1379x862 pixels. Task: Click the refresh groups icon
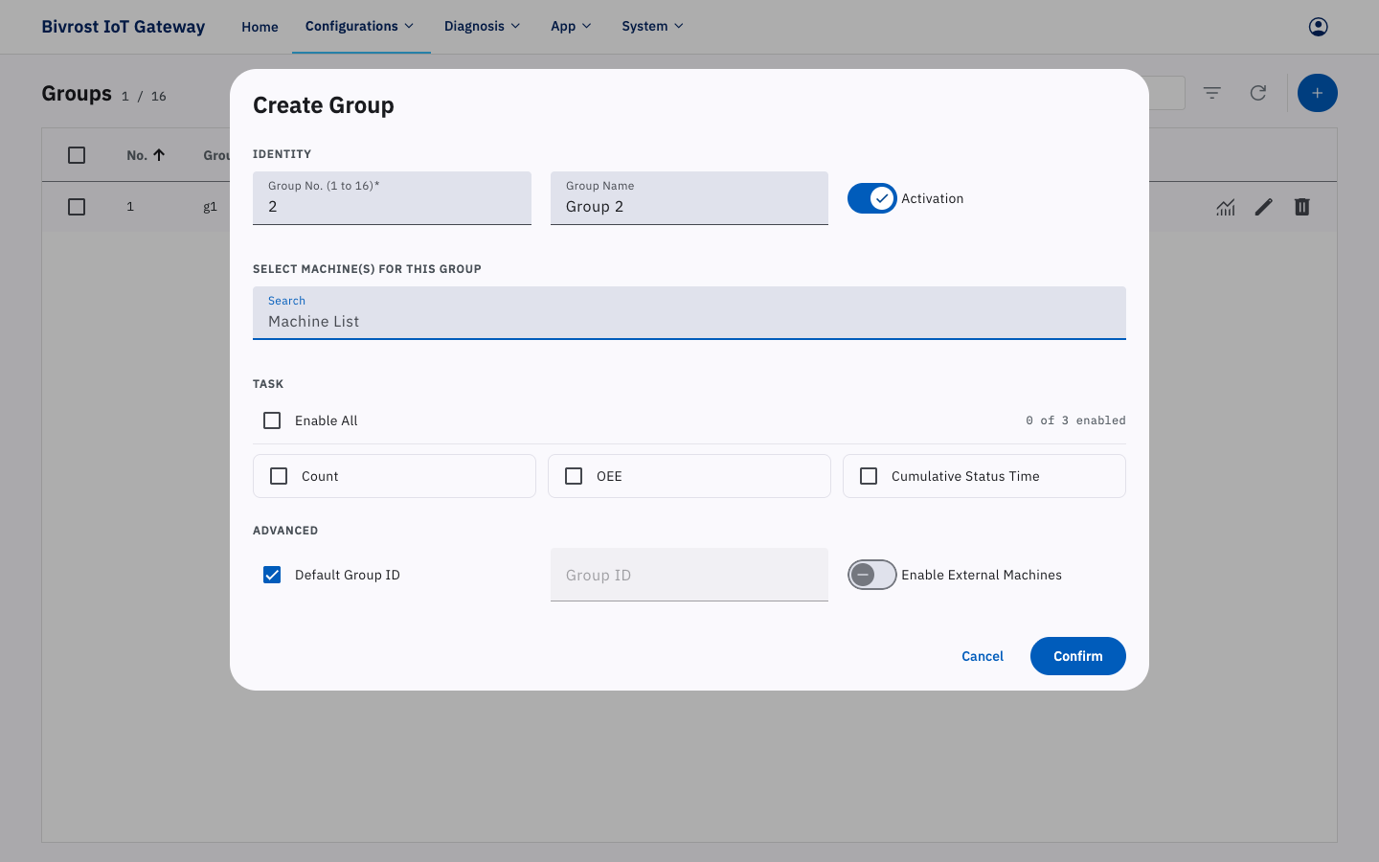1258,93
